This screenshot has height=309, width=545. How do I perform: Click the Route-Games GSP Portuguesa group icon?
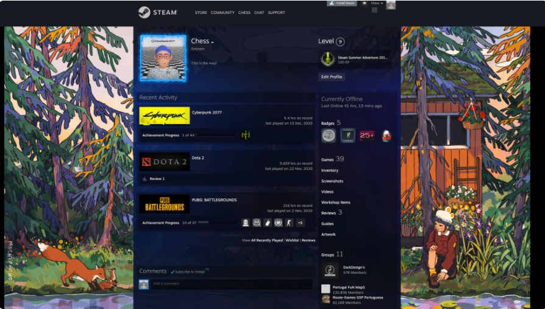point(326,299)
